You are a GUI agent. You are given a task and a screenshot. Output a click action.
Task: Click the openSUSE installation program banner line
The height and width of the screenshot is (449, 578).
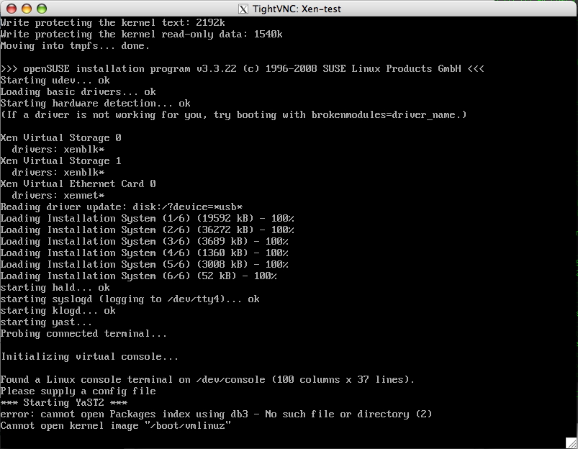point(242,69)
